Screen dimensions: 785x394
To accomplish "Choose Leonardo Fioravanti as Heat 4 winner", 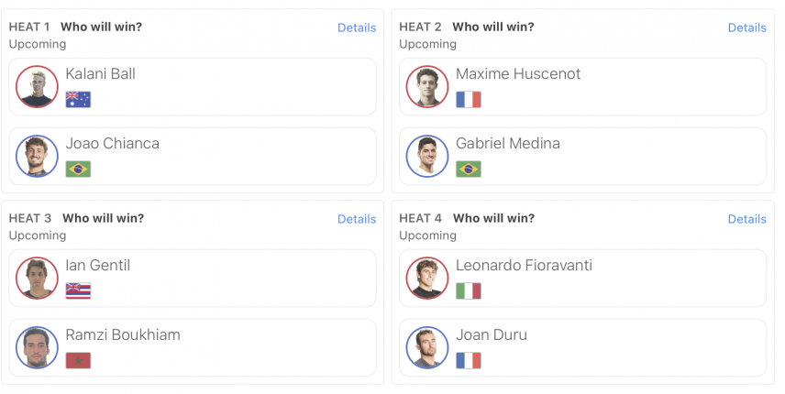I will tap(582, 278).
